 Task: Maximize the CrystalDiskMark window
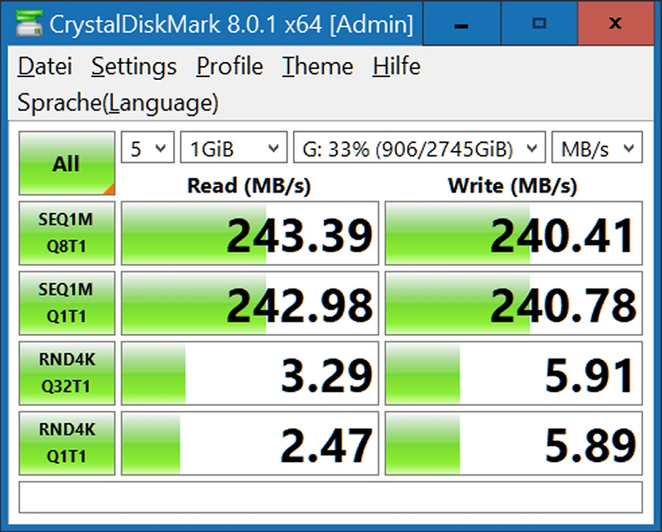[539, 23]
